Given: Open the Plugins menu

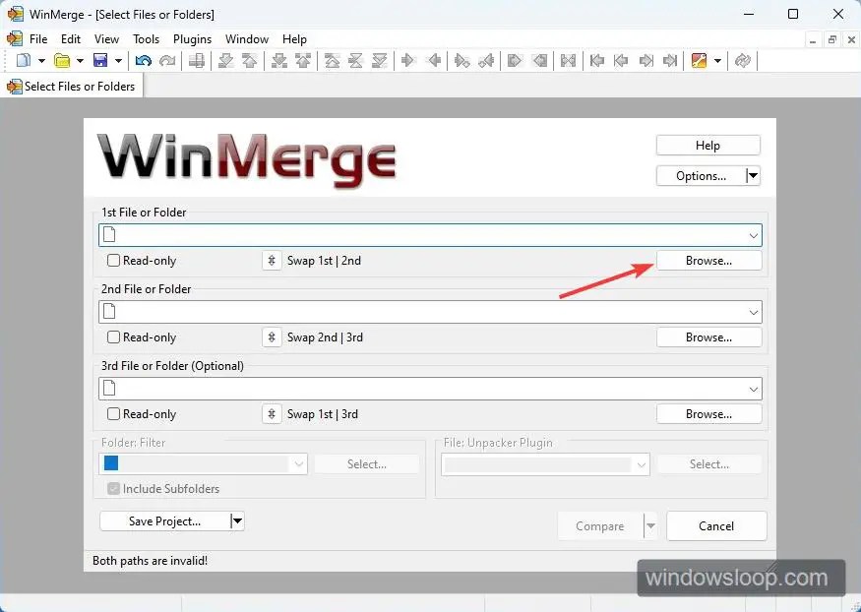Looking at the screenshot, I should (x=192, y=39).
